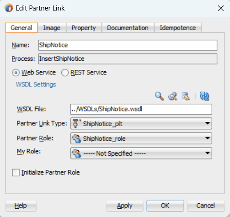Open the Documentation tab

tap(128, 28)
